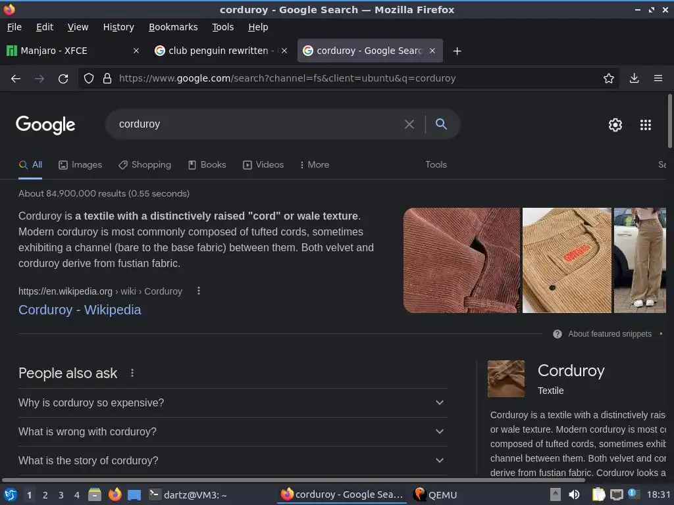Select the Books search tab

[x=207, y=165]
